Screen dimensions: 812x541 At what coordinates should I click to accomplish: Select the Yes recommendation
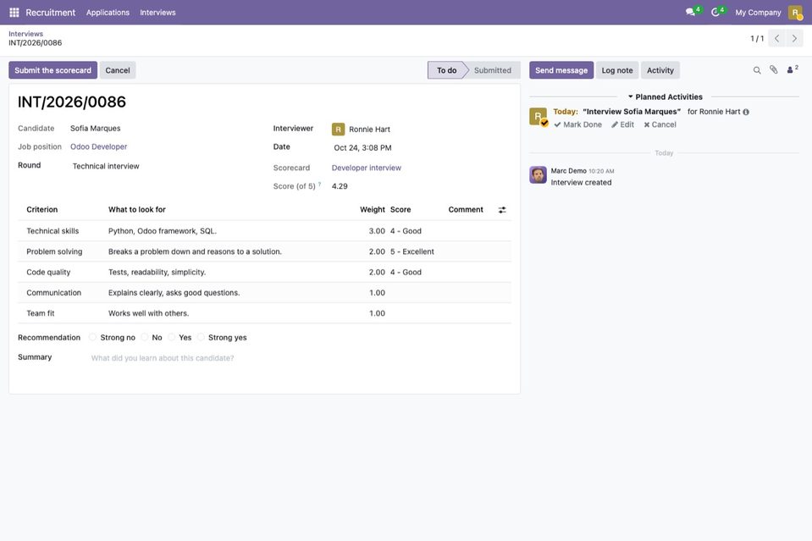click(171, 338)
